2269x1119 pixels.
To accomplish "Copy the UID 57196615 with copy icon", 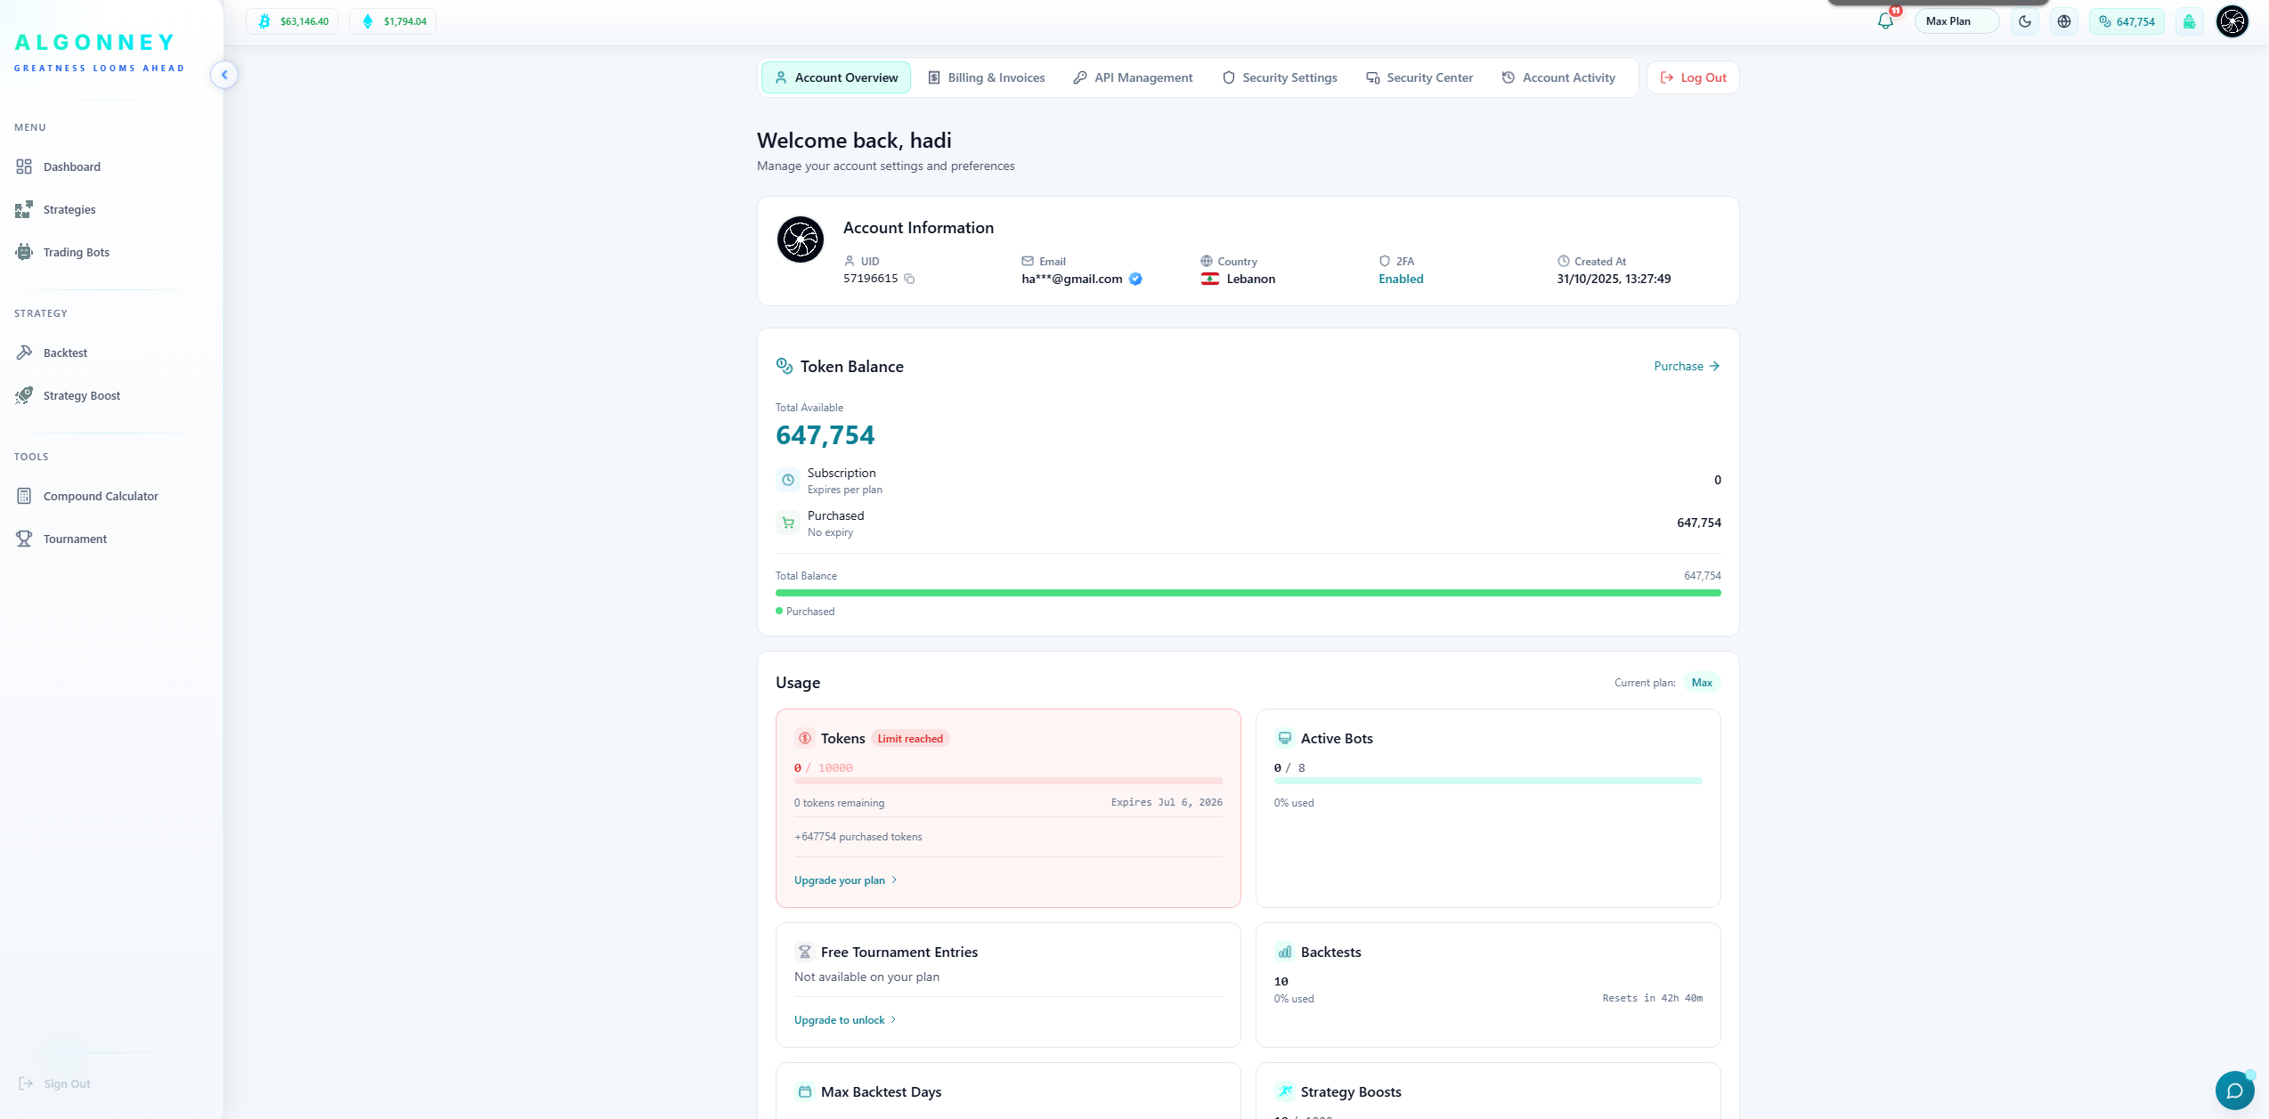I will (909, 279).
